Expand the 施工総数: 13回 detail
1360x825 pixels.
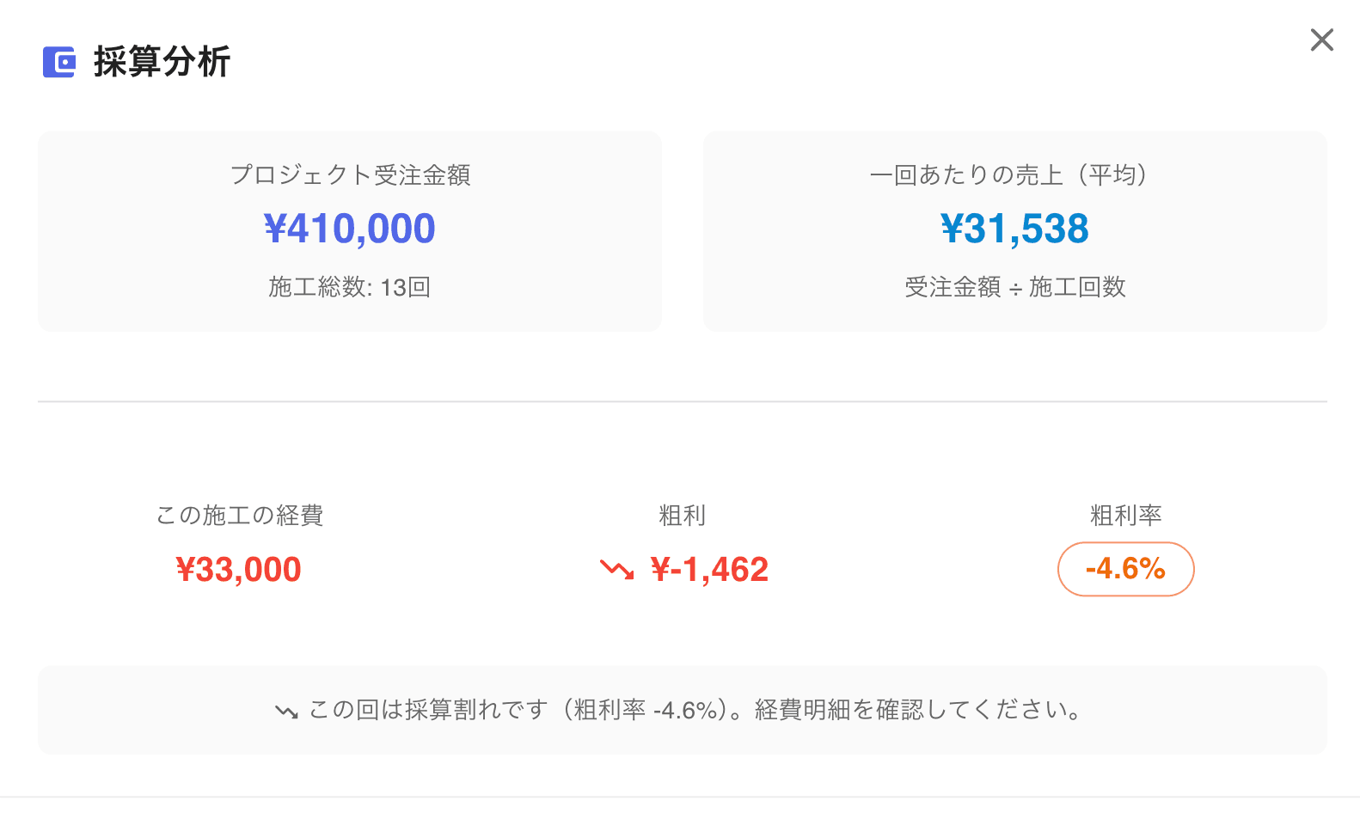(x=349, y=287)
